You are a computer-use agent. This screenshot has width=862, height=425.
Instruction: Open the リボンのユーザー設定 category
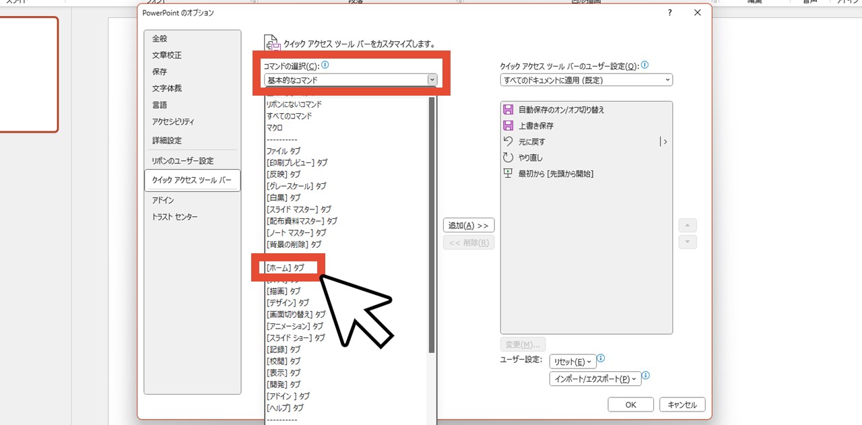click(x=183, y=161)
